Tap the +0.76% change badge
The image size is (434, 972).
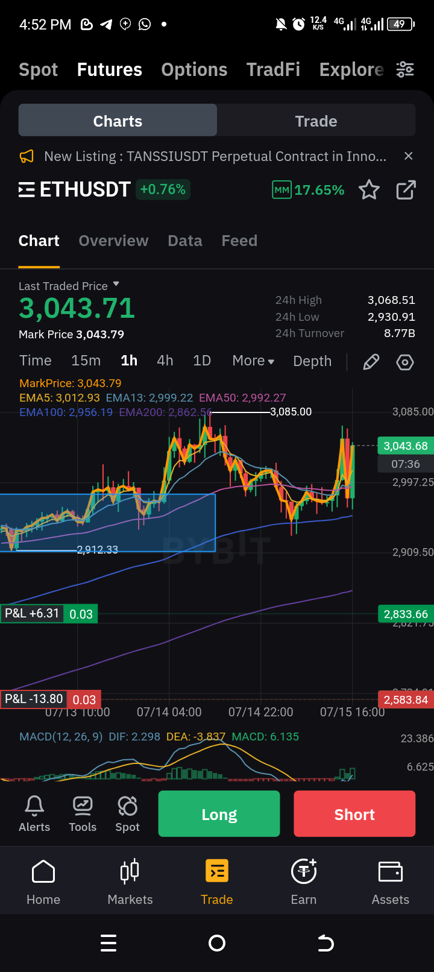tap(163, 189)
